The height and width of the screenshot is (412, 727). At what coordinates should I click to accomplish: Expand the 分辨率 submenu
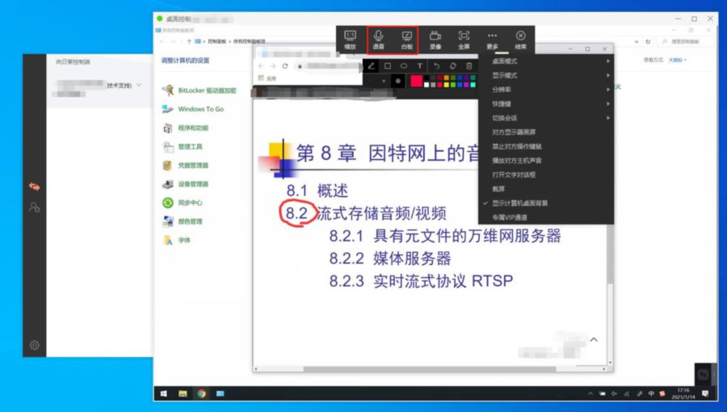point(546,90)
